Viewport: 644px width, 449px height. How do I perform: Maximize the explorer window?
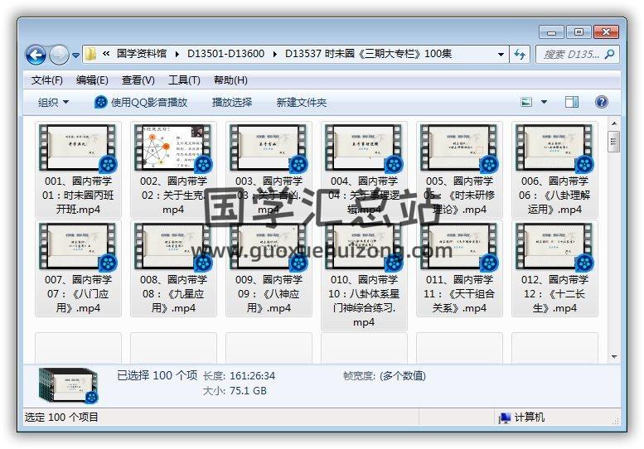coord(579,32)
